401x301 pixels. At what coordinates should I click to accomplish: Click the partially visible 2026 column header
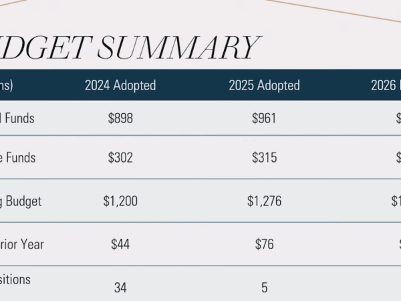click(386, 85)
